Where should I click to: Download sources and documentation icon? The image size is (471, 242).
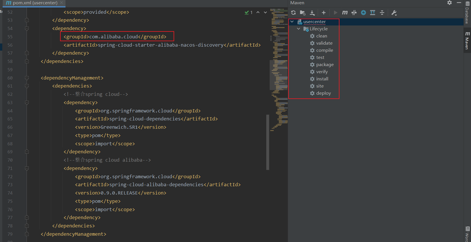click(x=312, y=13)
